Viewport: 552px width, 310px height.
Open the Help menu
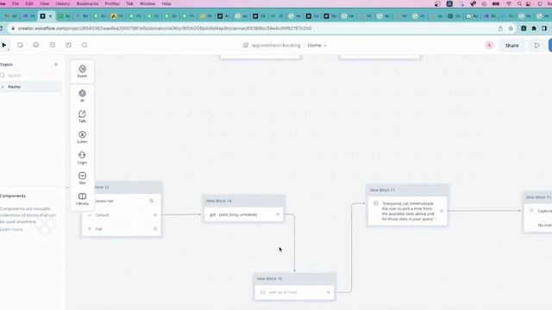point(166,3)
